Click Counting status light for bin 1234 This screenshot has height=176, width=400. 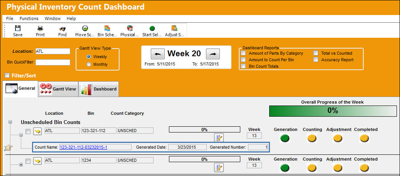click(312, 168)
